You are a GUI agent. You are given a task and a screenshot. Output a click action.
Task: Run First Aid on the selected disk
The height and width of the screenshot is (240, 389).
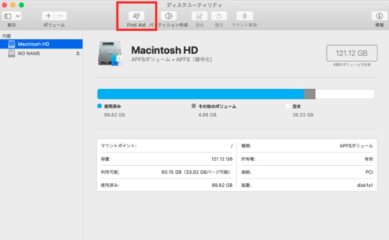136,16
